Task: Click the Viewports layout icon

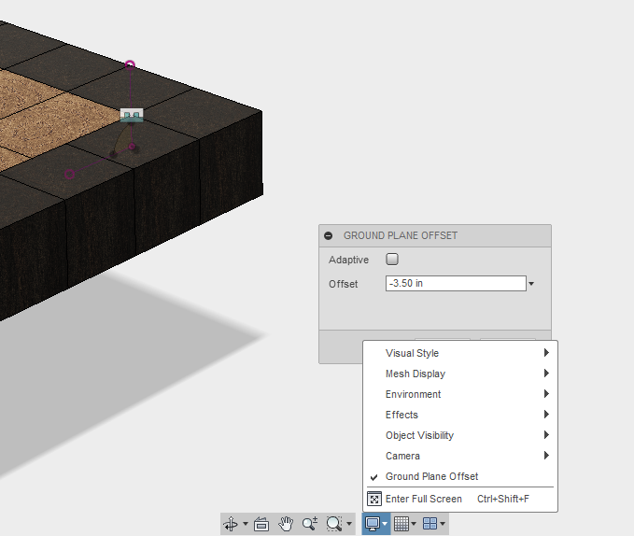Action: [x=430, y=524]
